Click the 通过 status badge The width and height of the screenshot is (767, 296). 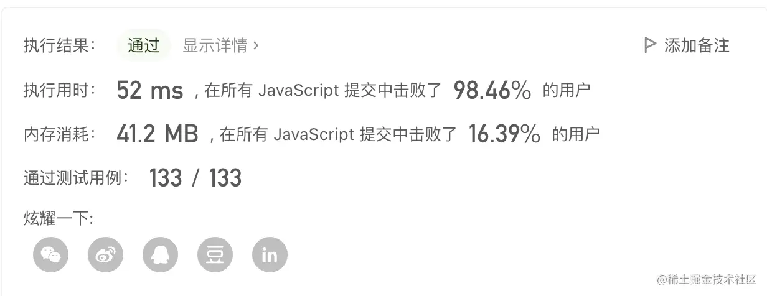[x=144, y=45]
